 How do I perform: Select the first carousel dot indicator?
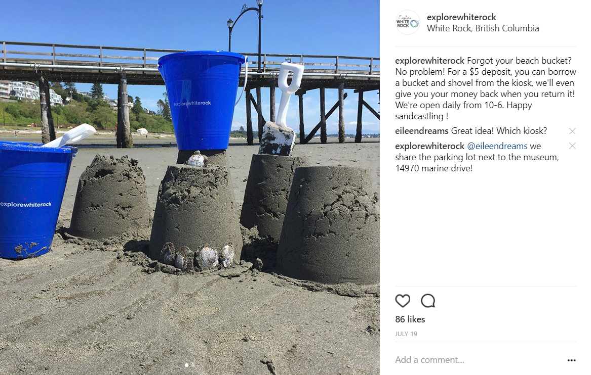(x=186, y=365)
